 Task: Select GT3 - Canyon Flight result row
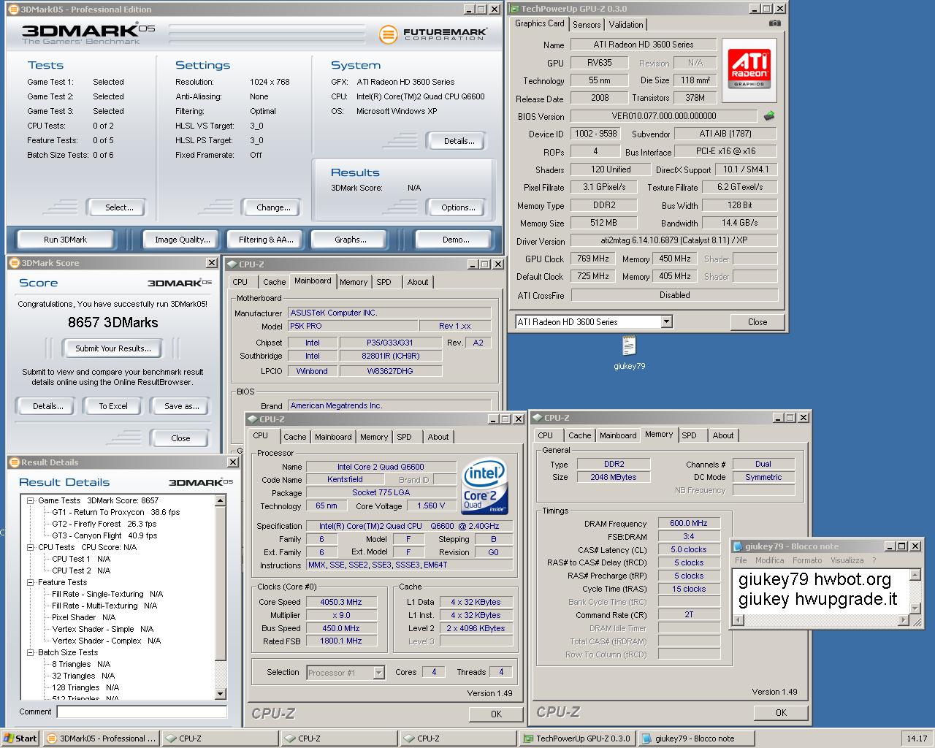tap(104, 535)
